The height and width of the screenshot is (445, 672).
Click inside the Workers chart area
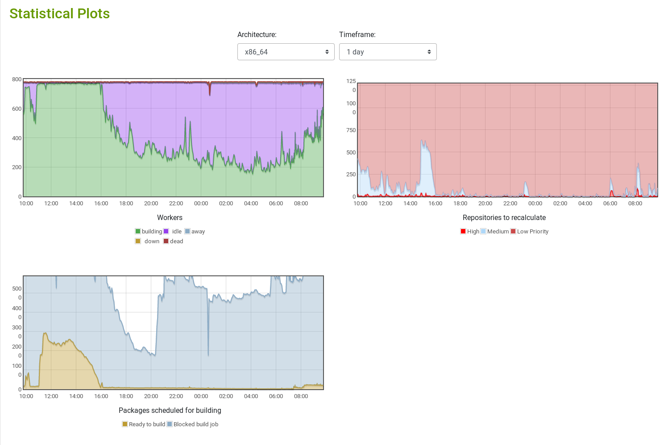(x=173, y=137)
